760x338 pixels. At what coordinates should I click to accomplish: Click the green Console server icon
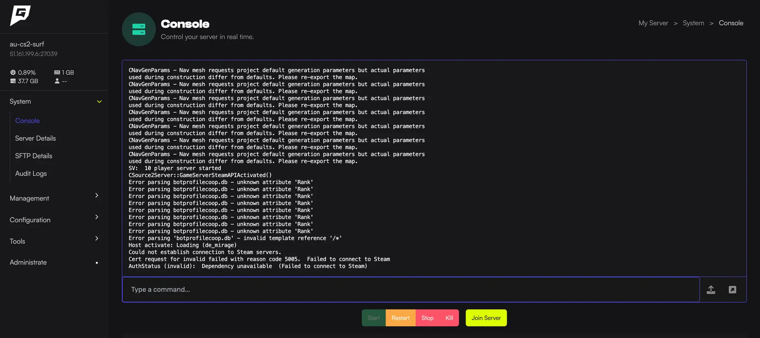139,29
